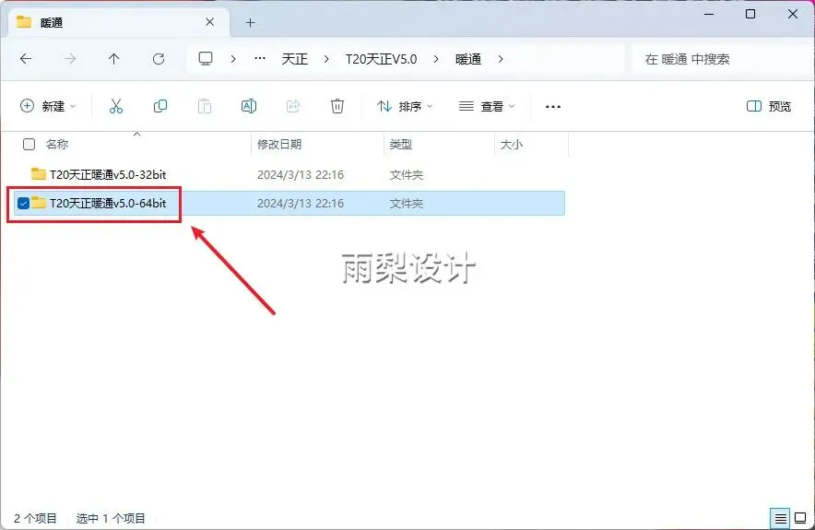This screenshot has height=530, width=815.
Task: Sort by the 修改日期 column header
Action: point(279,144)
